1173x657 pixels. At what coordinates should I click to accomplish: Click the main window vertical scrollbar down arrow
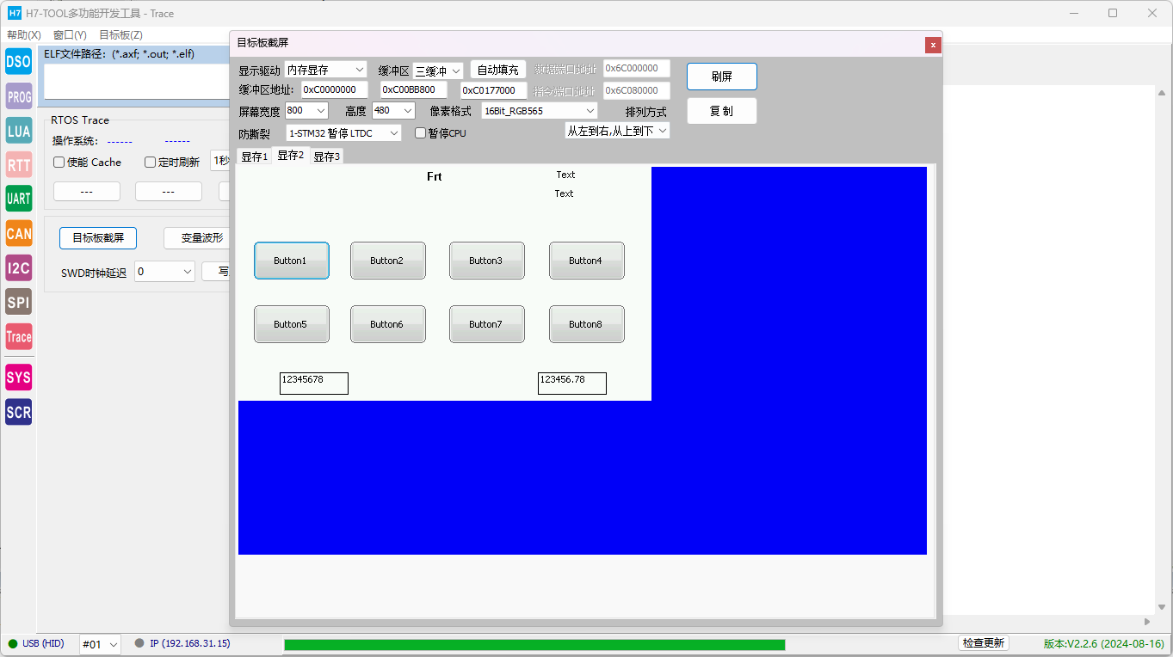tap(1163, 606)
